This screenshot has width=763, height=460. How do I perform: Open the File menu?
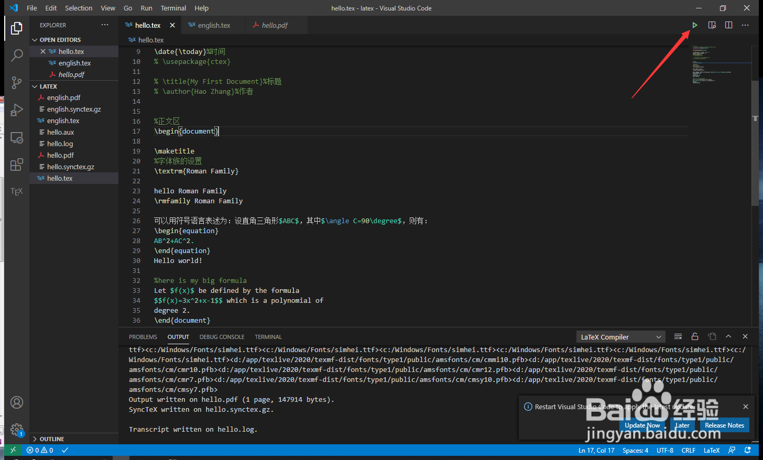[32, 8]
